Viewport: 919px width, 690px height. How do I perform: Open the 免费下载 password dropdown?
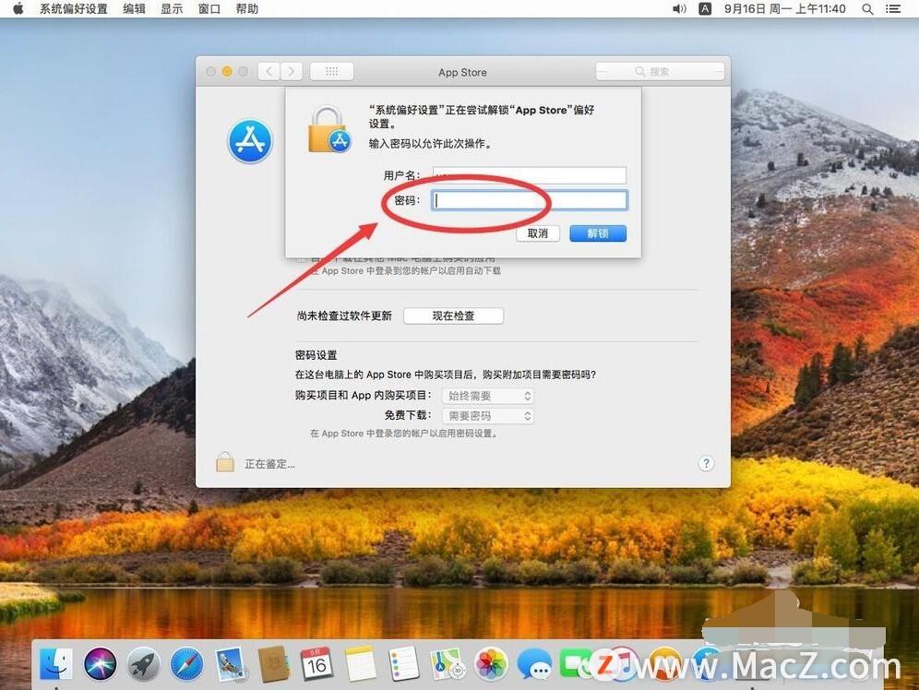click(x=488, y=415)
